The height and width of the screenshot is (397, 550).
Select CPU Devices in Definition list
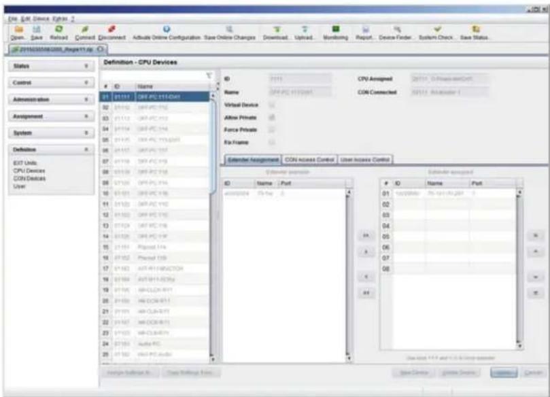click(x=29, y=171)
